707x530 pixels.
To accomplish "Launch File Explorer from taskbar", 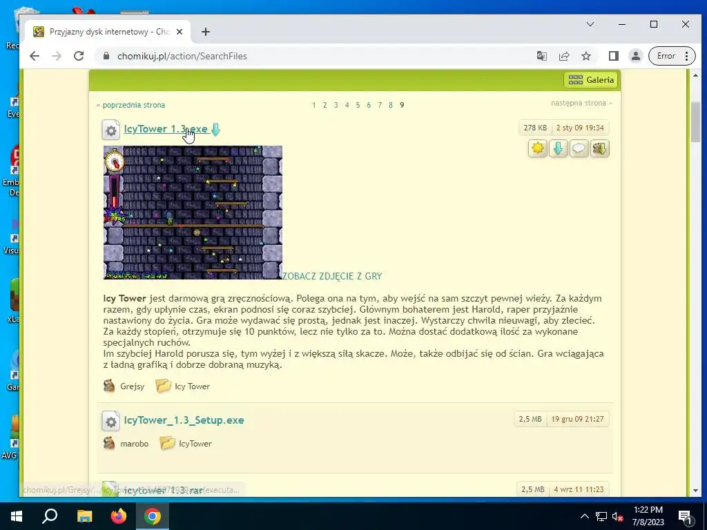I will 84,516.
